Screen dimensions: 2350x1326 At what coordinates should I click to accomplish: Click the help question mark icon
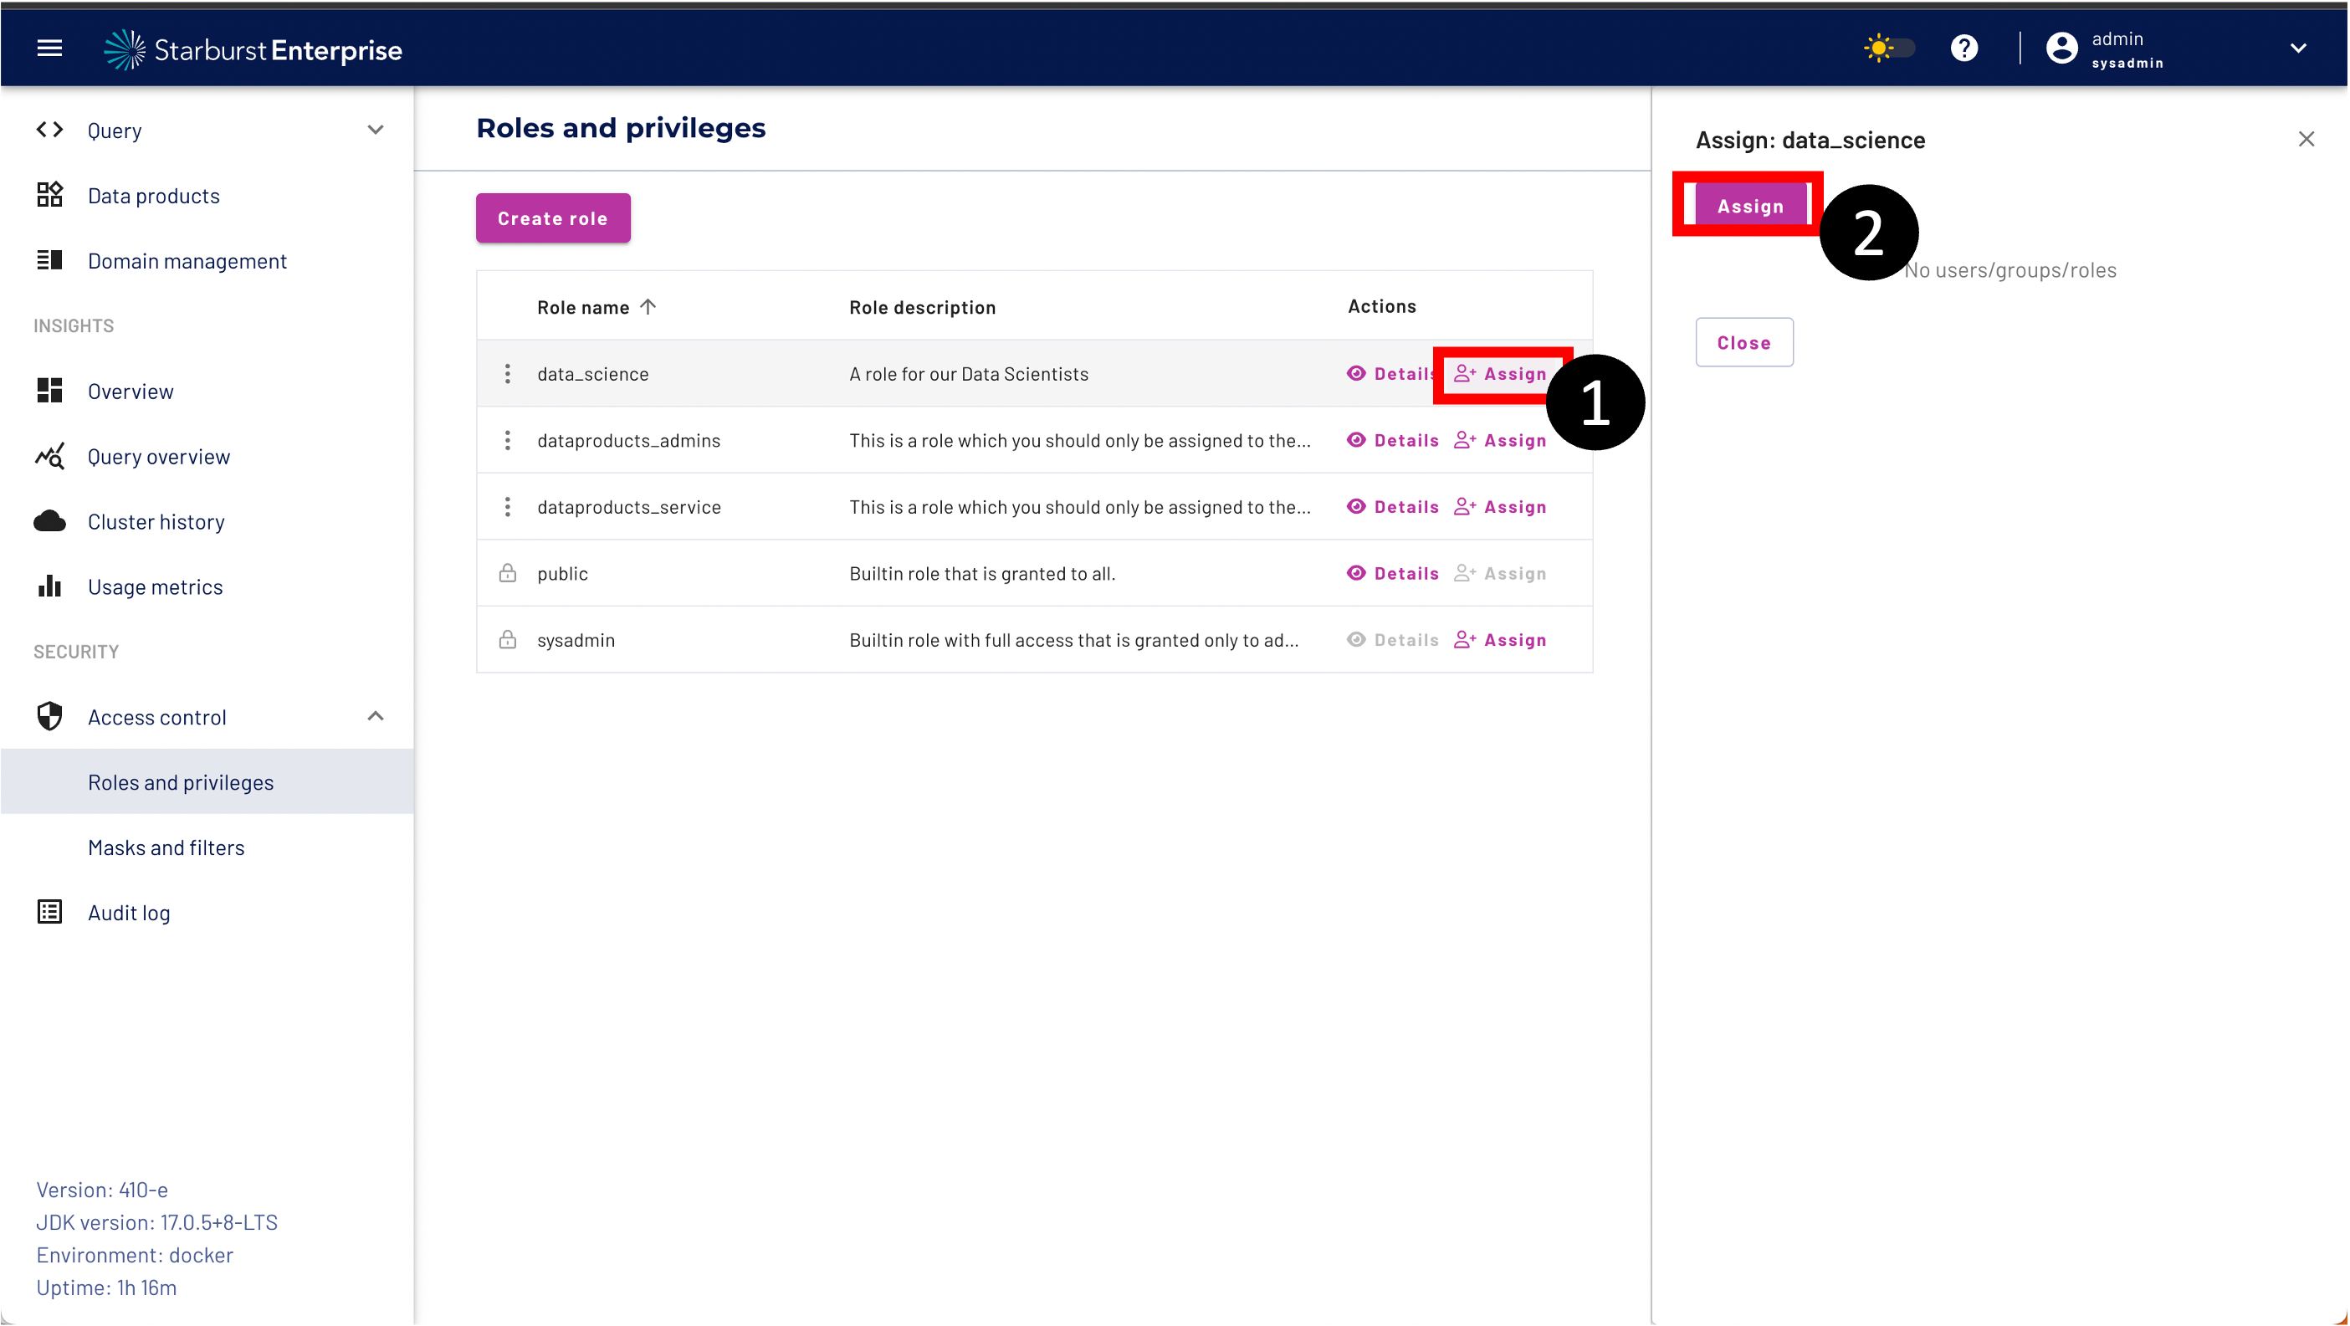point(1963,48)
